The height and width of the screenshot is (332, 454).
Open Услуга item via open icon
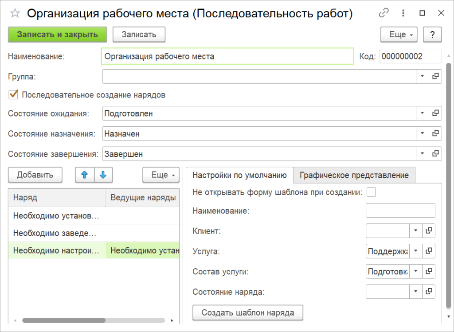click(x=429, y=251)
